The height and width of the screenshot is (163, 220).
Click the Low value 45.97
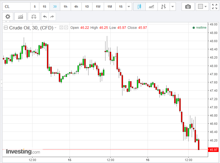(122, 28)
